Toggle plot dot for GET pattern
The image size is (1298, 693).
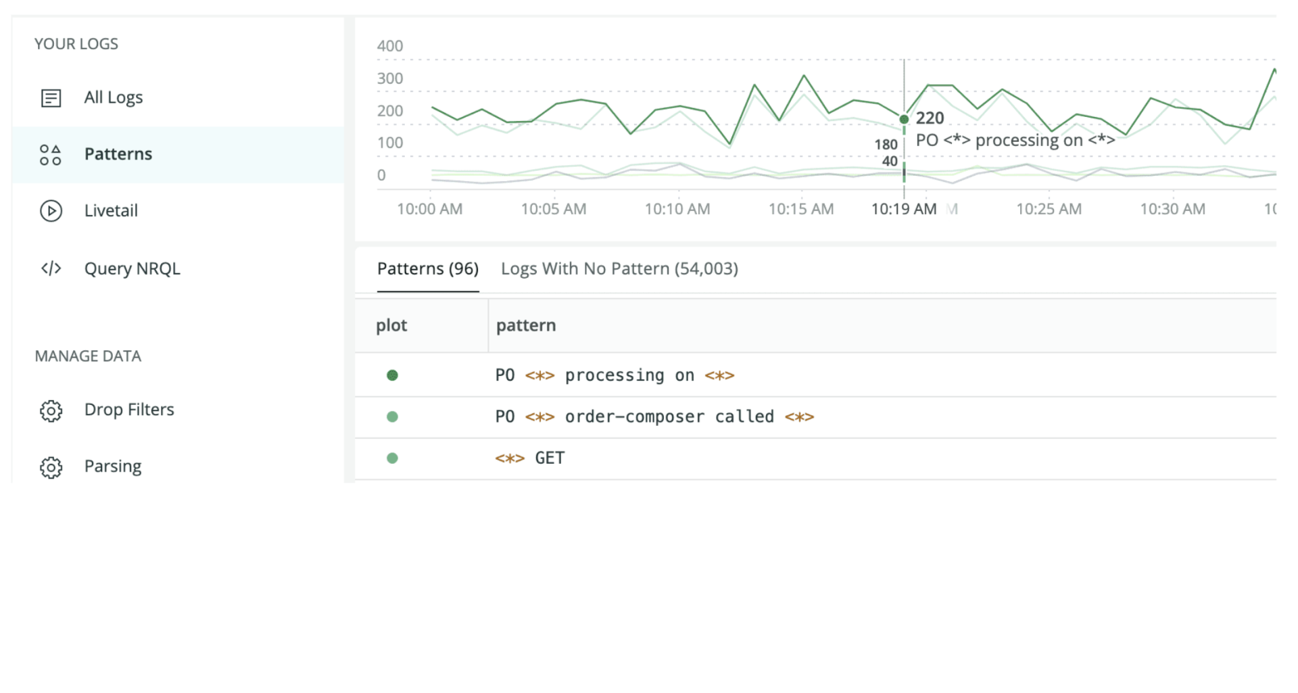click(392, 458)
